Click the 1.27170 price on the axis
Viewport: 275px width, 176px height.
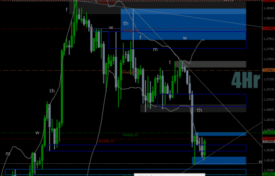[269, 90]
